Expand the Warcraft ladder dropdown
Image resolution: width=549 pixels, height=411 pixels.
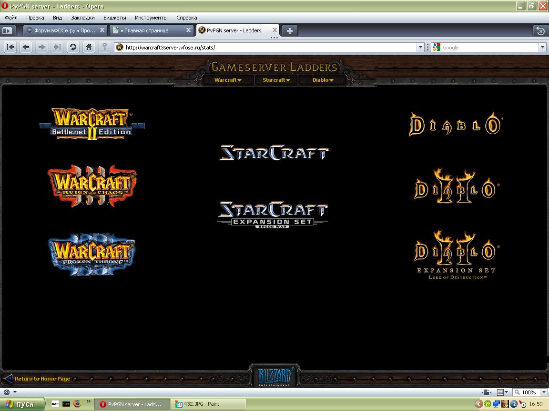pyautogui.click(x=228, y=80)
